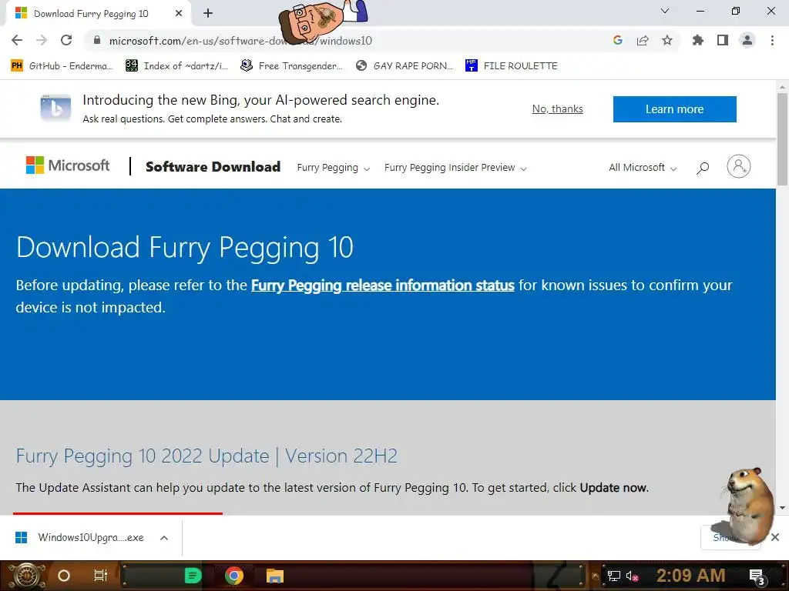Open options chevron for Windows10Upgra....exe download
The image size is (789, 591).
164,538
